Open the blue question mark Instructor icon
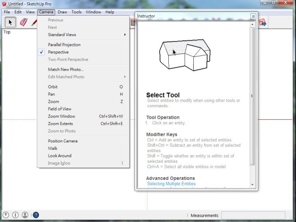 [36, 215]
